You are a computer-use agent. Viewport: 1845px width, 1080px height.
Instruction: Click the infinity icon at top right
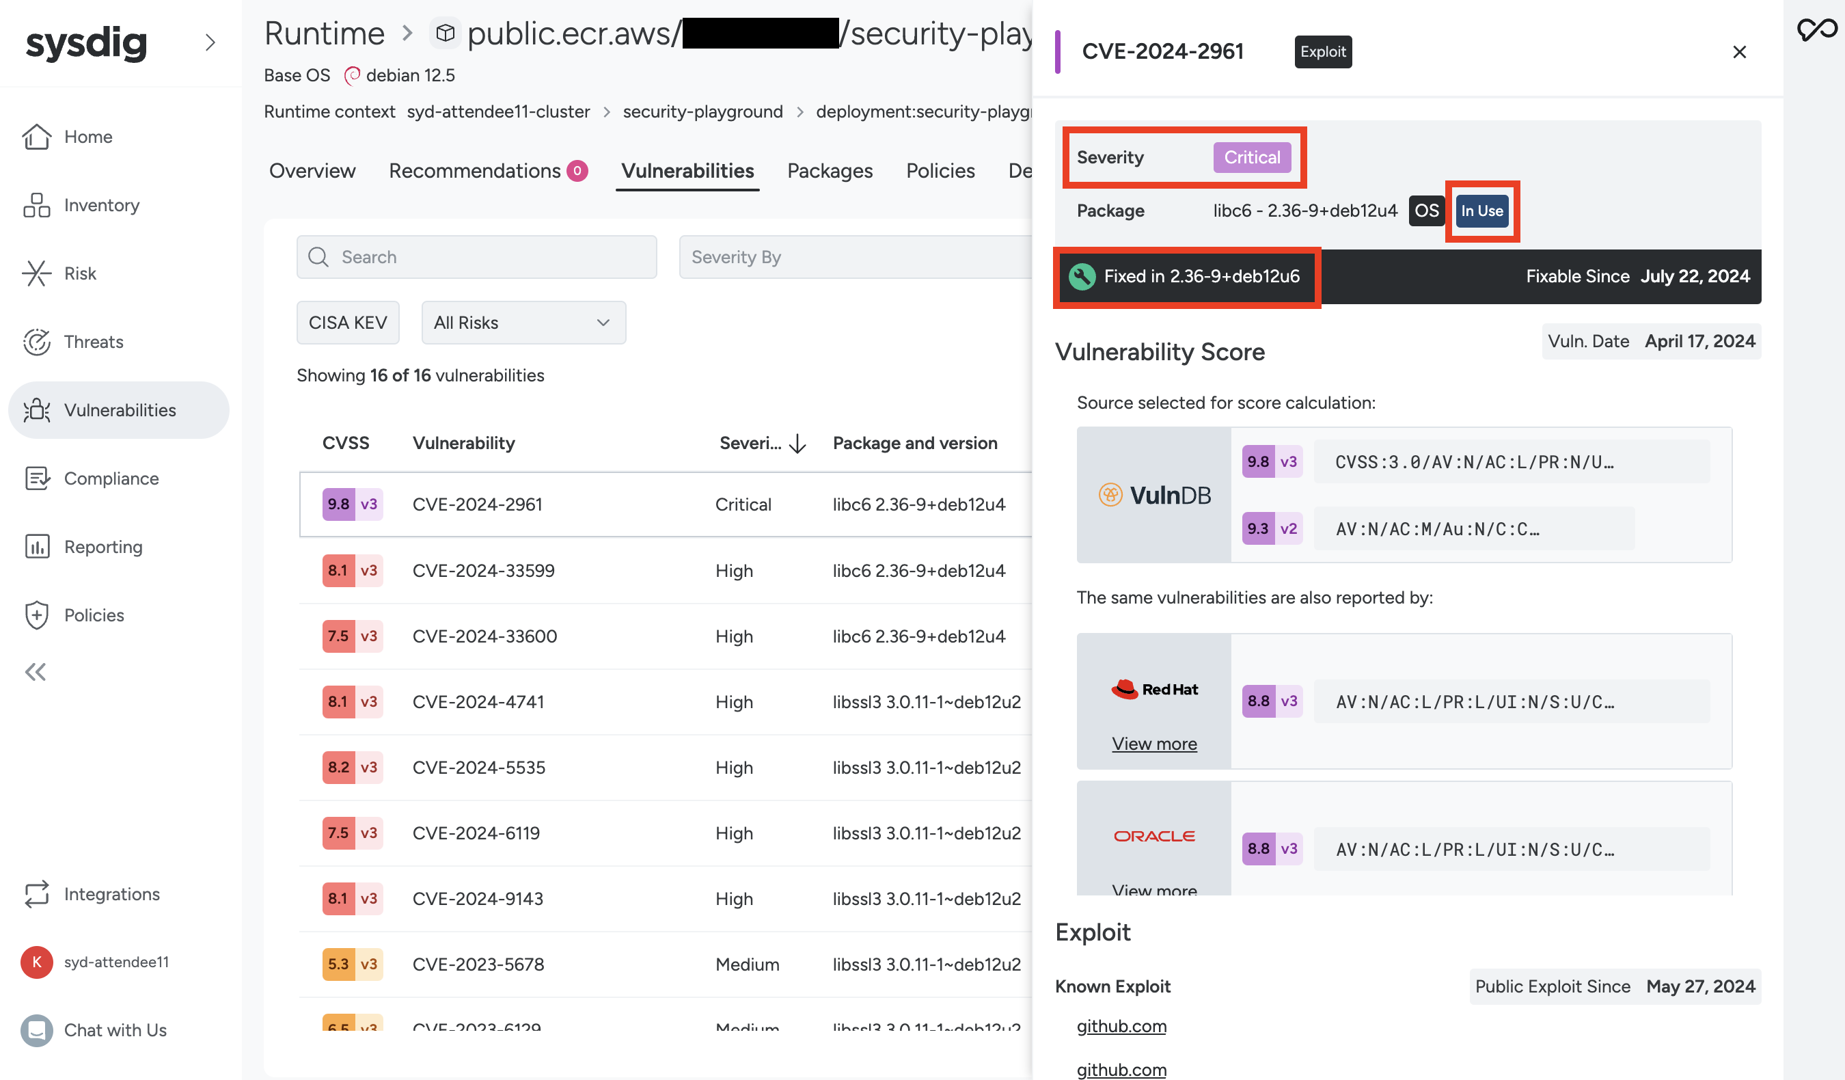pyautogui.click(x=1816, y=29)
